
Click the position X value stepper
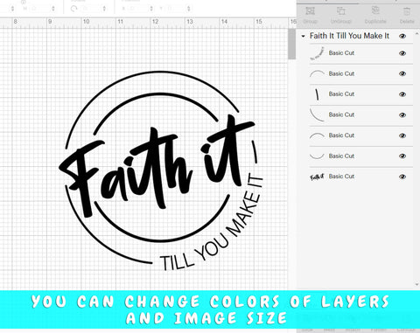tap(151, 9)
